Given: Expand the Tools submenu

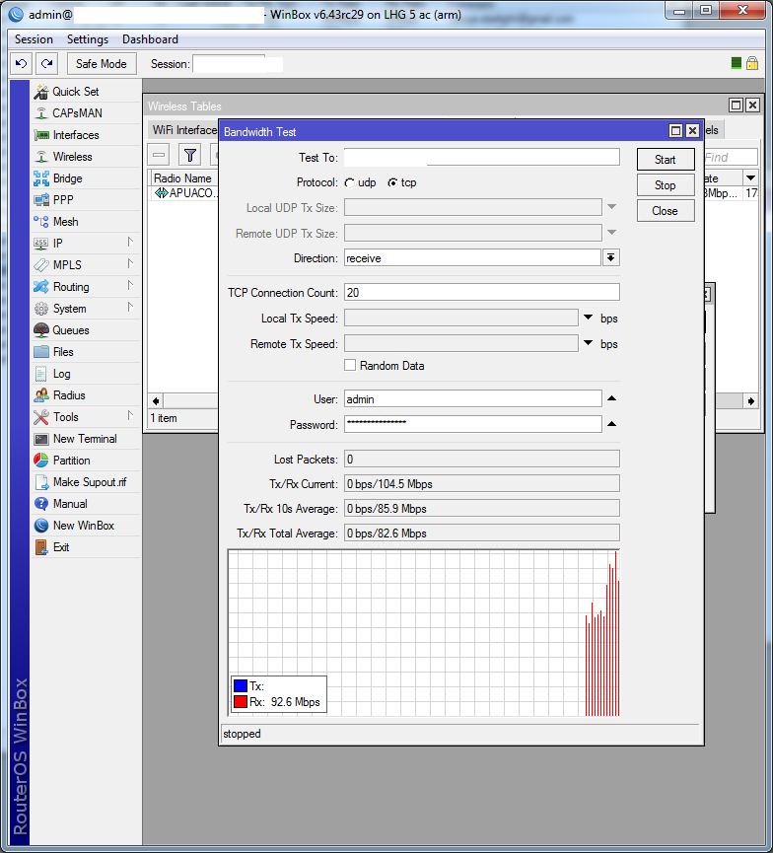Looking at the screenshot, I should pos(130,416).
